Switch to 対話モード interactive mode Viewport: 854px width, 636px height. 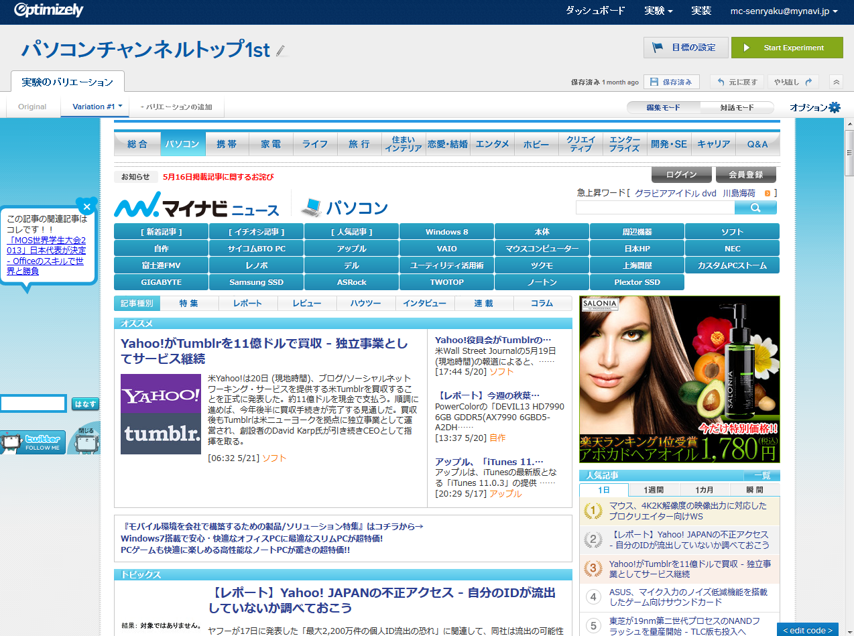tap(737, 107)
